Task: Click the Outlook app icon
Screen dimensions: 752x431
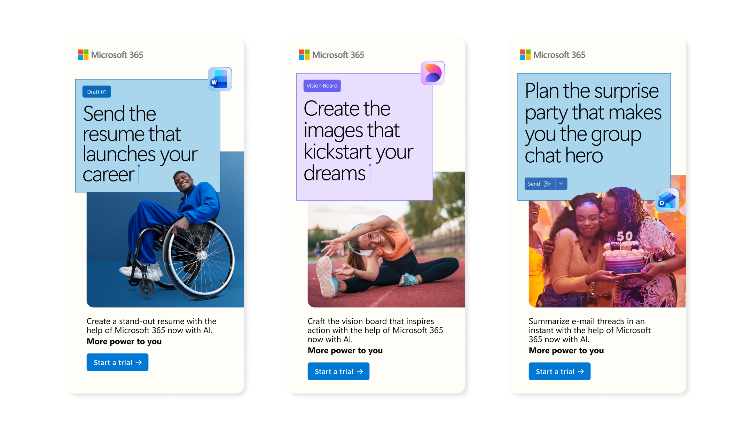Action: coord(667,200)
